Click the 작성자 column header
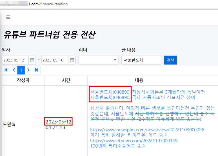 (23, 81)
